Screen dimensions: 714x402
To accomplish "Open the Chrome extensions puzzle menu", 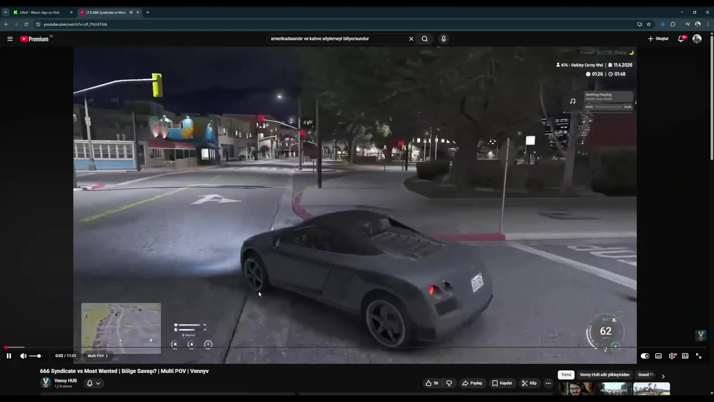I will click(673, 24).
